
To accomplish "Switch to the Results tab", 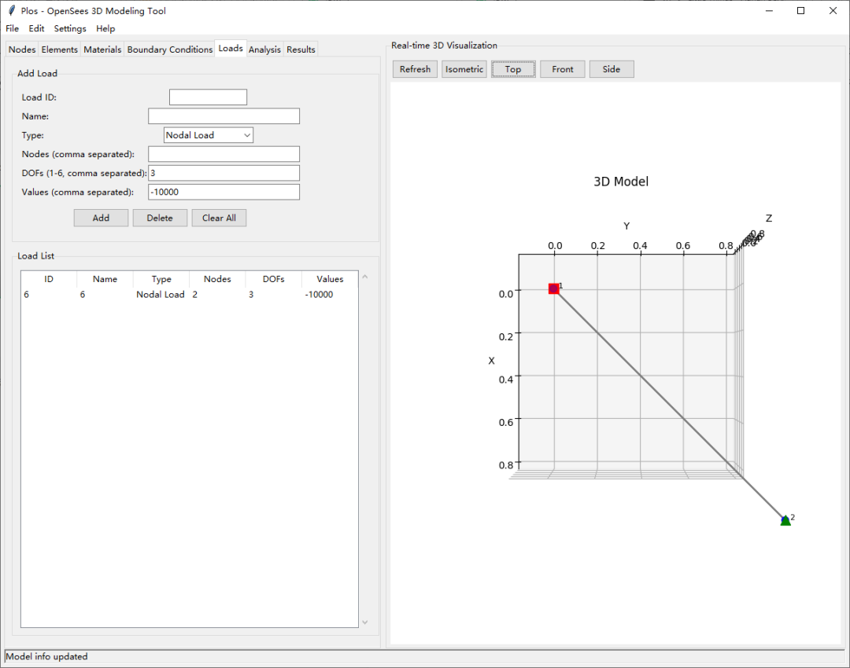I will pos(301,50).
